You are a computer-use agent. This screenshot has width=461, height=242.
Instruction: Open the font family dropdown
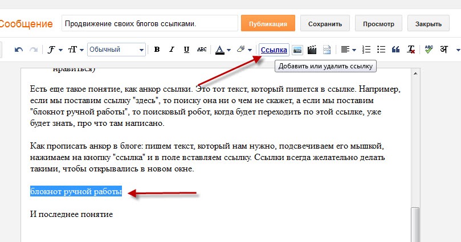coord(55,50)
